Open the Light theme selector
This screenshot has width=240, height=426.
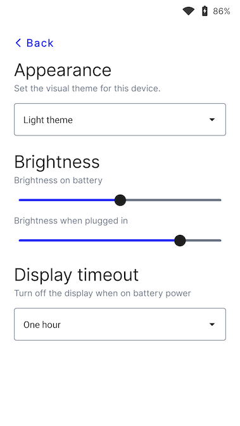[120, 120]
